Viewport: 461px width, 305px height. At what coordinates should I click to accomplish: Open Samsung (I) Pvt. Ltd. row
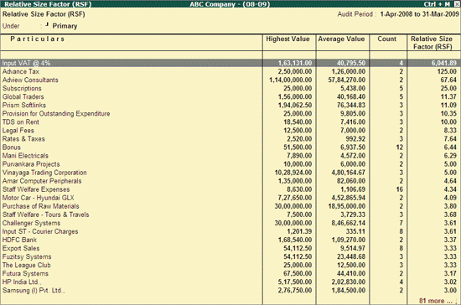pos(230,290)
